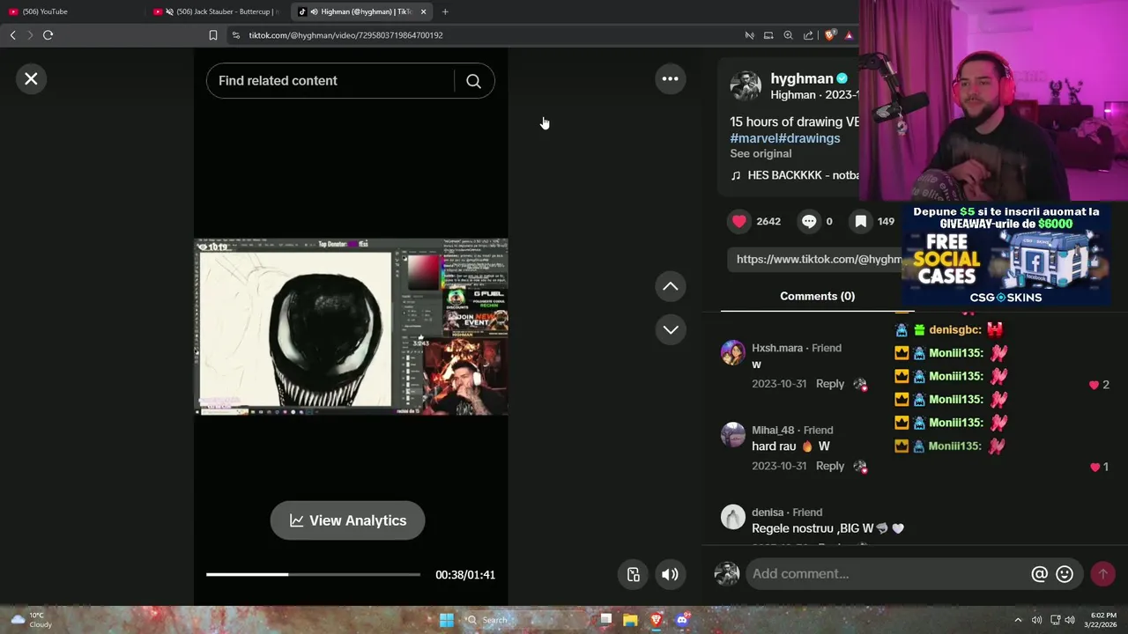Reply to Hxsh.mara's comment
1128x634 pixels.
click(829, 384)
